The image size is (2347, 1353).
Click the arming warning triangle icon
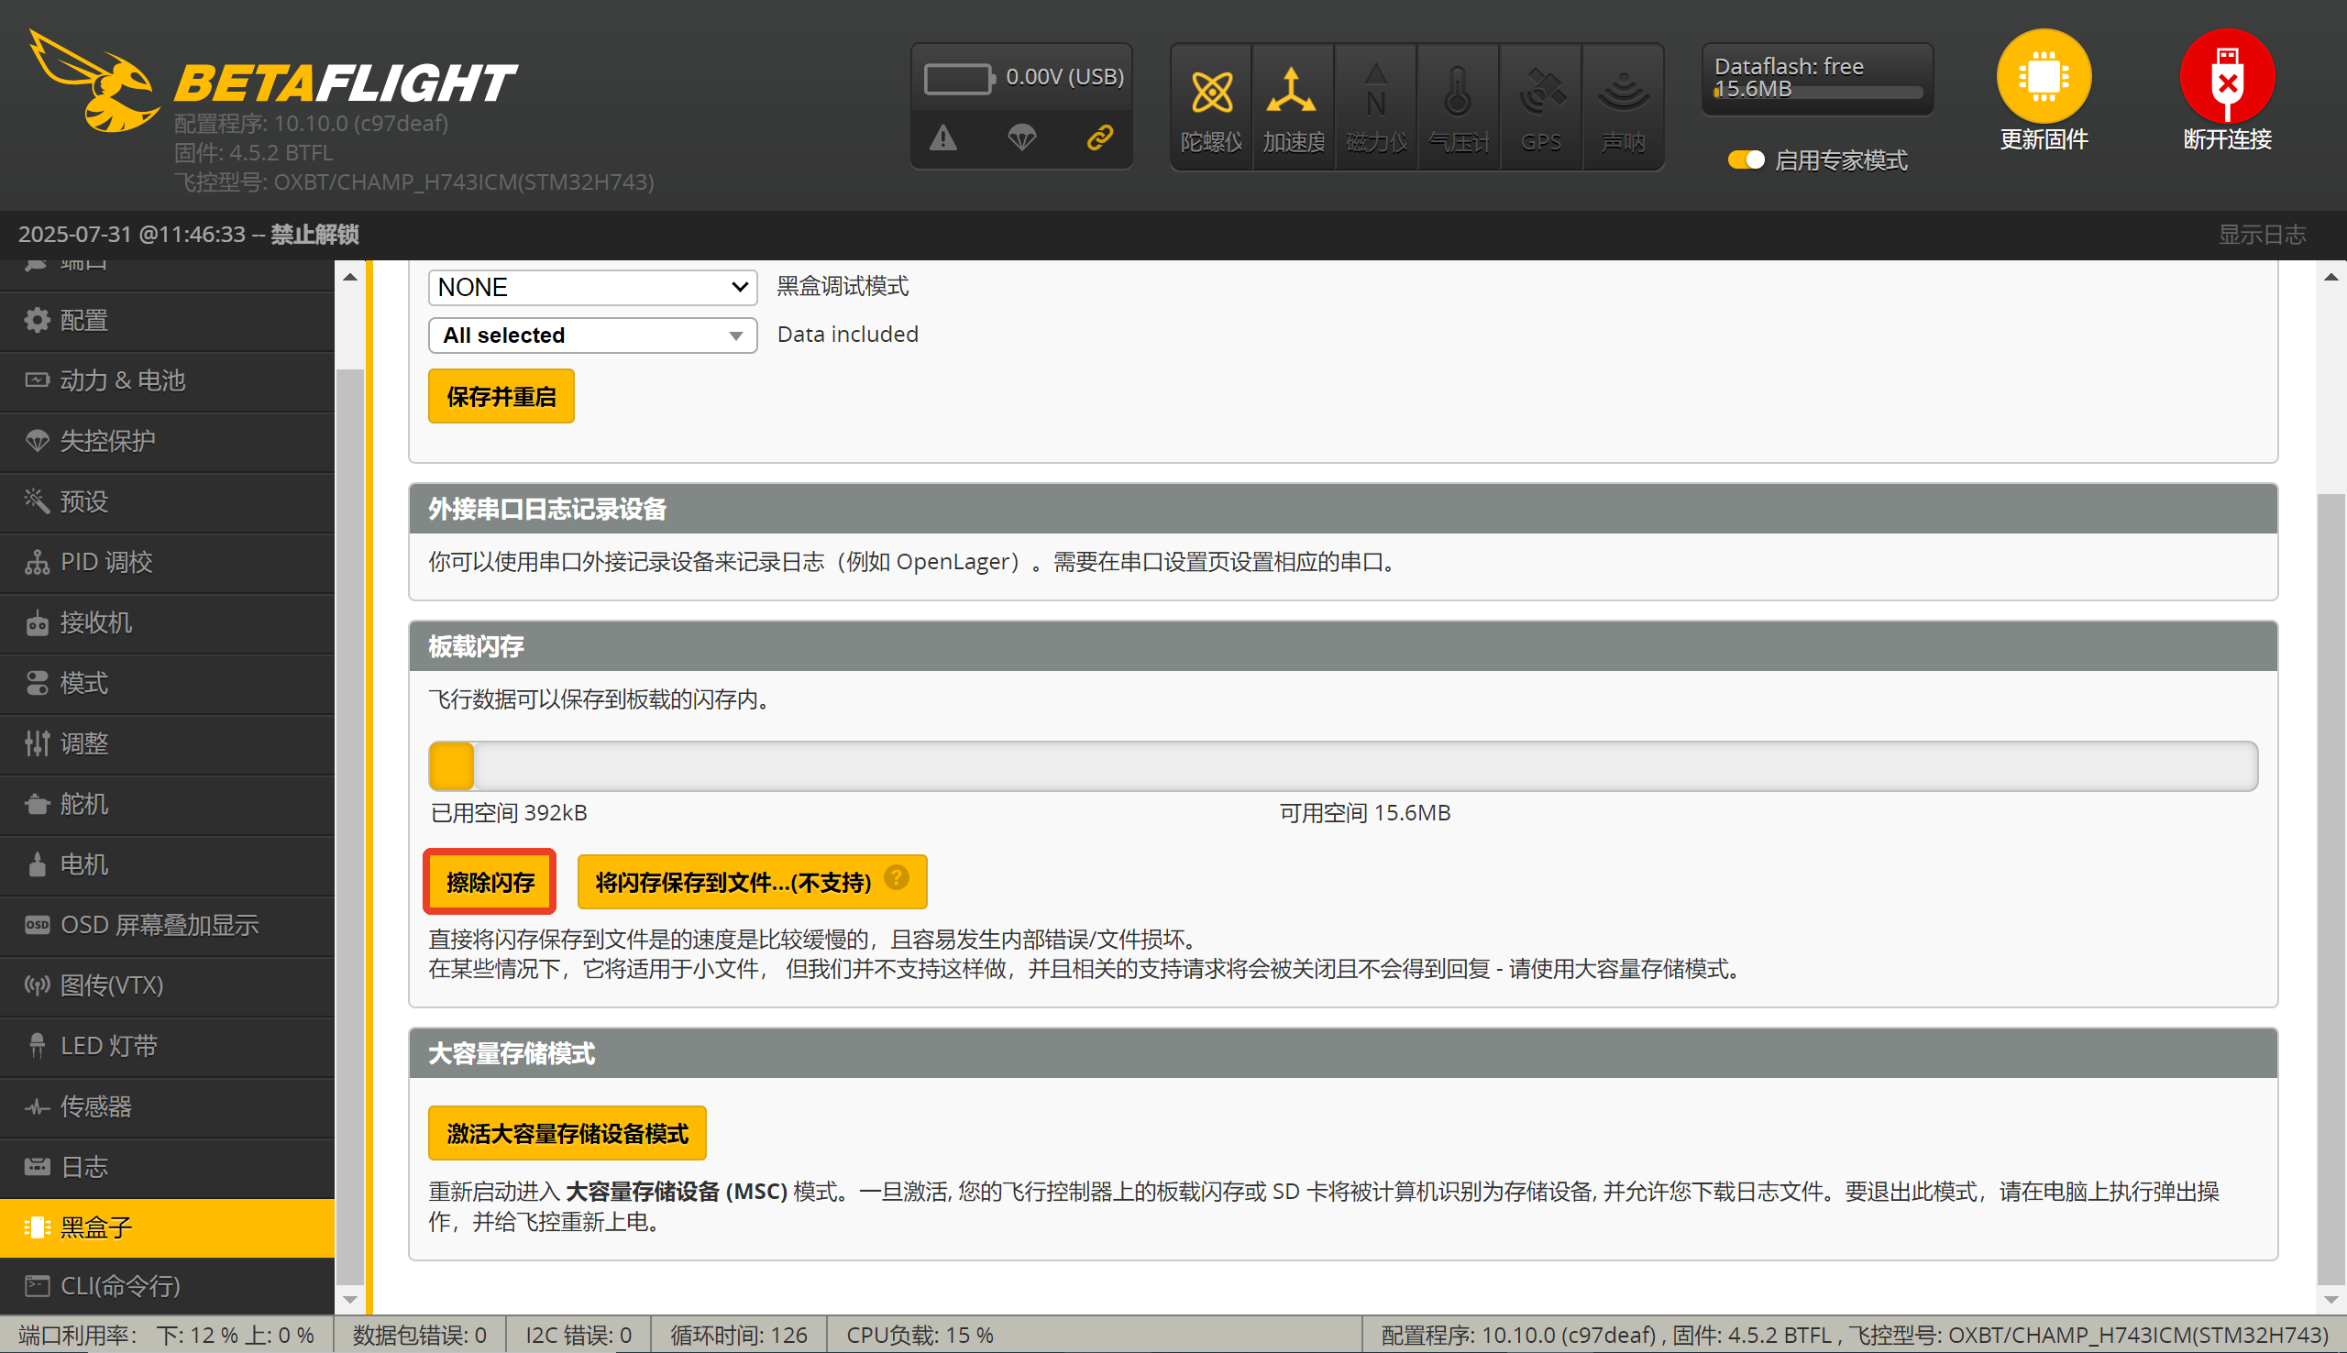[943, 138]
